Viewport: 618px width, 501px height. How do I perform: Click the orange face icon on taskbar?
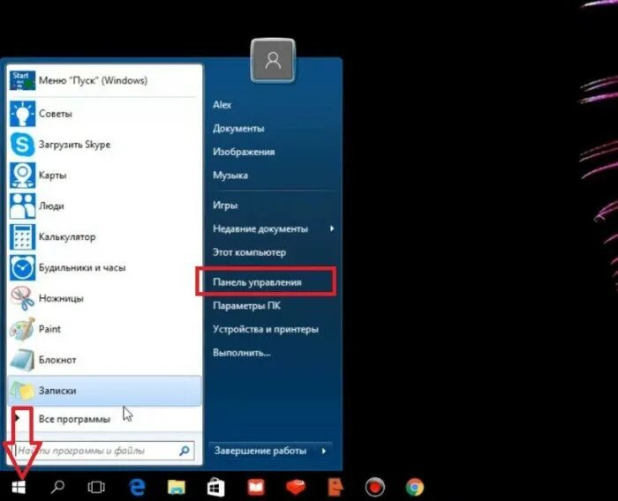pos(335,487)
